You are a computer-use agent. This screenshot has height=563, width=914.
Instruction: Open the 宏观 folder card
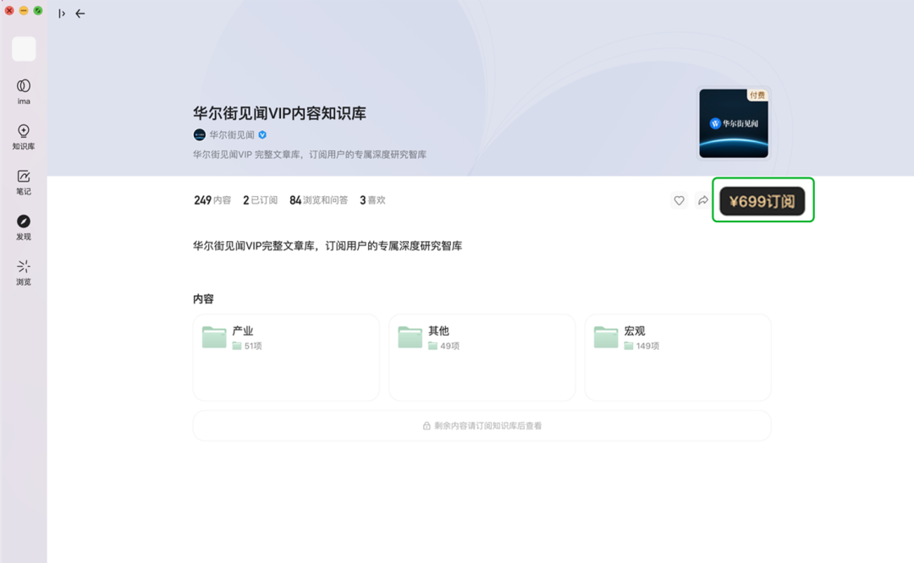tap(678, 358)
